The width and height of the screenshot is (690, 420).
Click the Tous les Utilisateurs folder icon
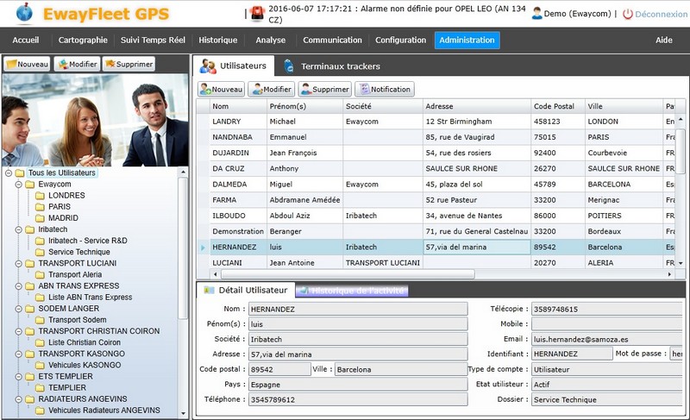20,172
